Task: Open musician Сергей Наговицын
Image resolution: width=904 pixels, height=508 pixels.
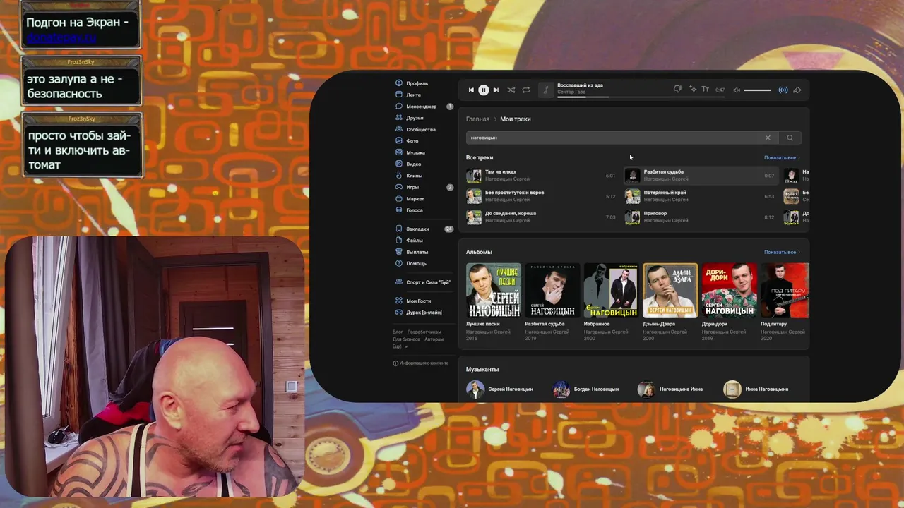Action: pos(500,389)
